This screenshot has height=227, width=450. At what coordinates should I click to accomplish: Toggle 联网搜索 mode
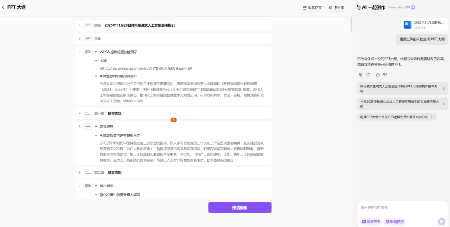(395, 222)
